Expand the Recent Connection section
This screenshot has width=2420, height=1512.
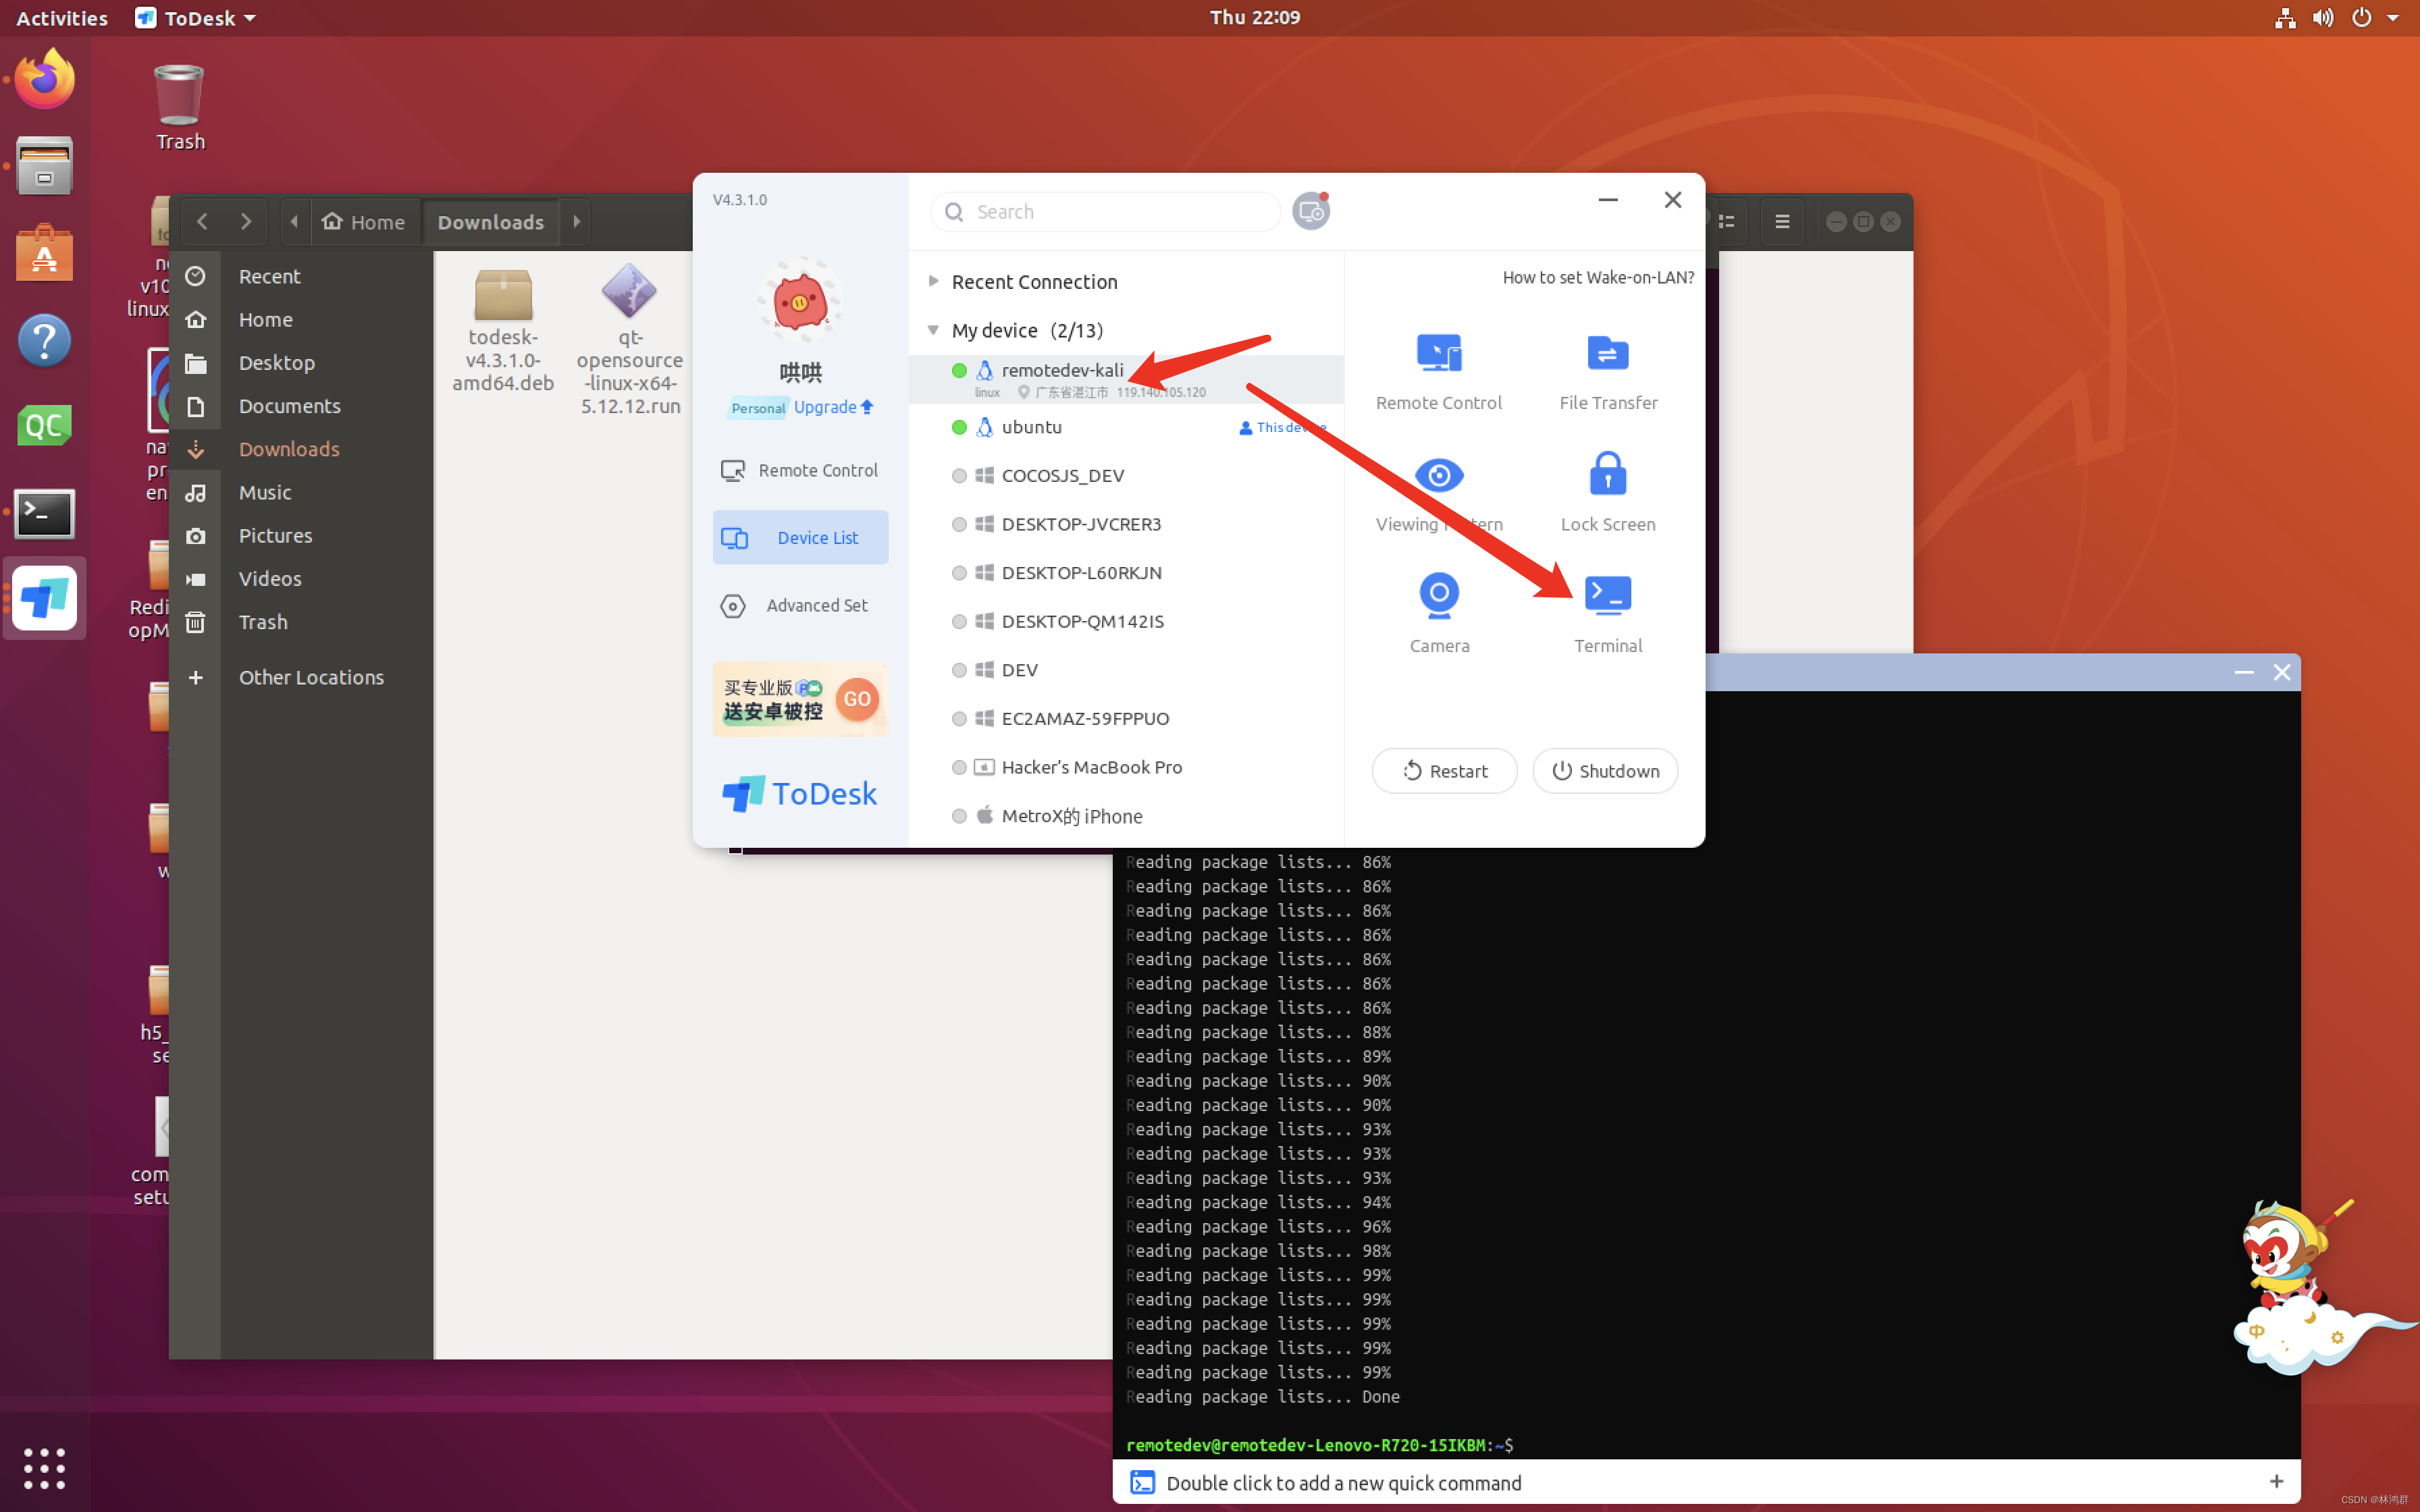click(x=933, y=281)
